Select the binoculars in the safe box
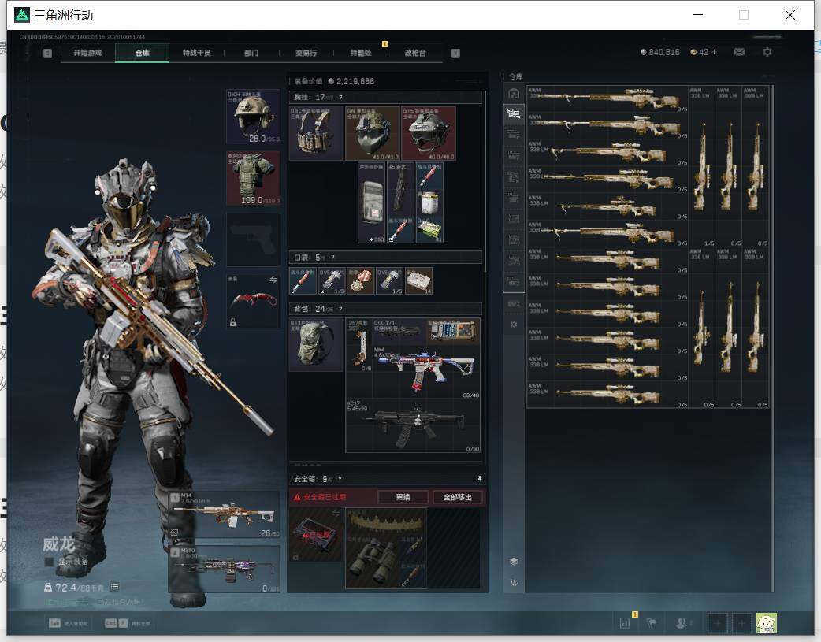Image resolution: width=821 pixels, height=642 pixels. [x=373, y=562]
